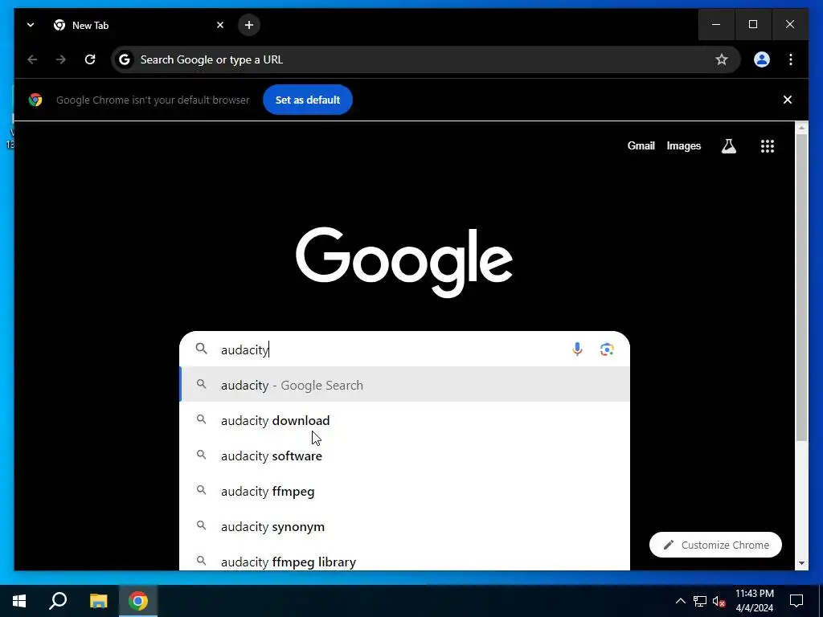The image size is (823, 617).
Task: Focus the address bar URL field
Action: [425, 59]
